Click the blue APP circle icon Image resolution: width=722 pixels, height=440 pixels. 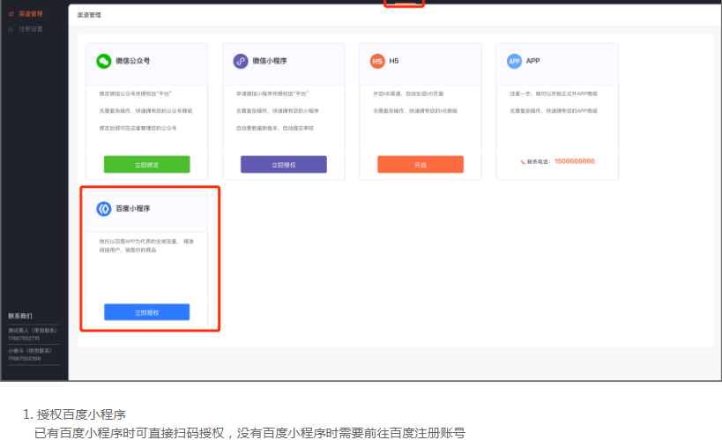tap(514, 61)
